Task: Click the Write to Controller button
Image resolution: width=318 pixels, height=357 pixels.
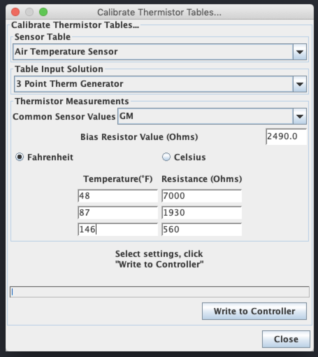Action: [254, 311]
